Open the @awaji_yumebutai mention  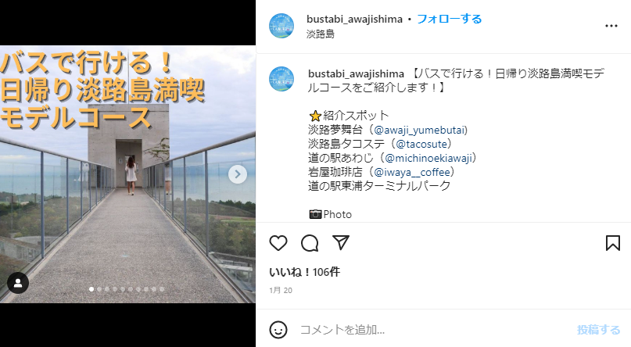coord(420,130)
